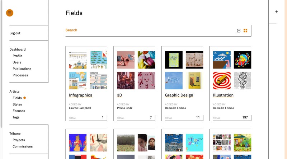Open Projects under Tribune

19,140
